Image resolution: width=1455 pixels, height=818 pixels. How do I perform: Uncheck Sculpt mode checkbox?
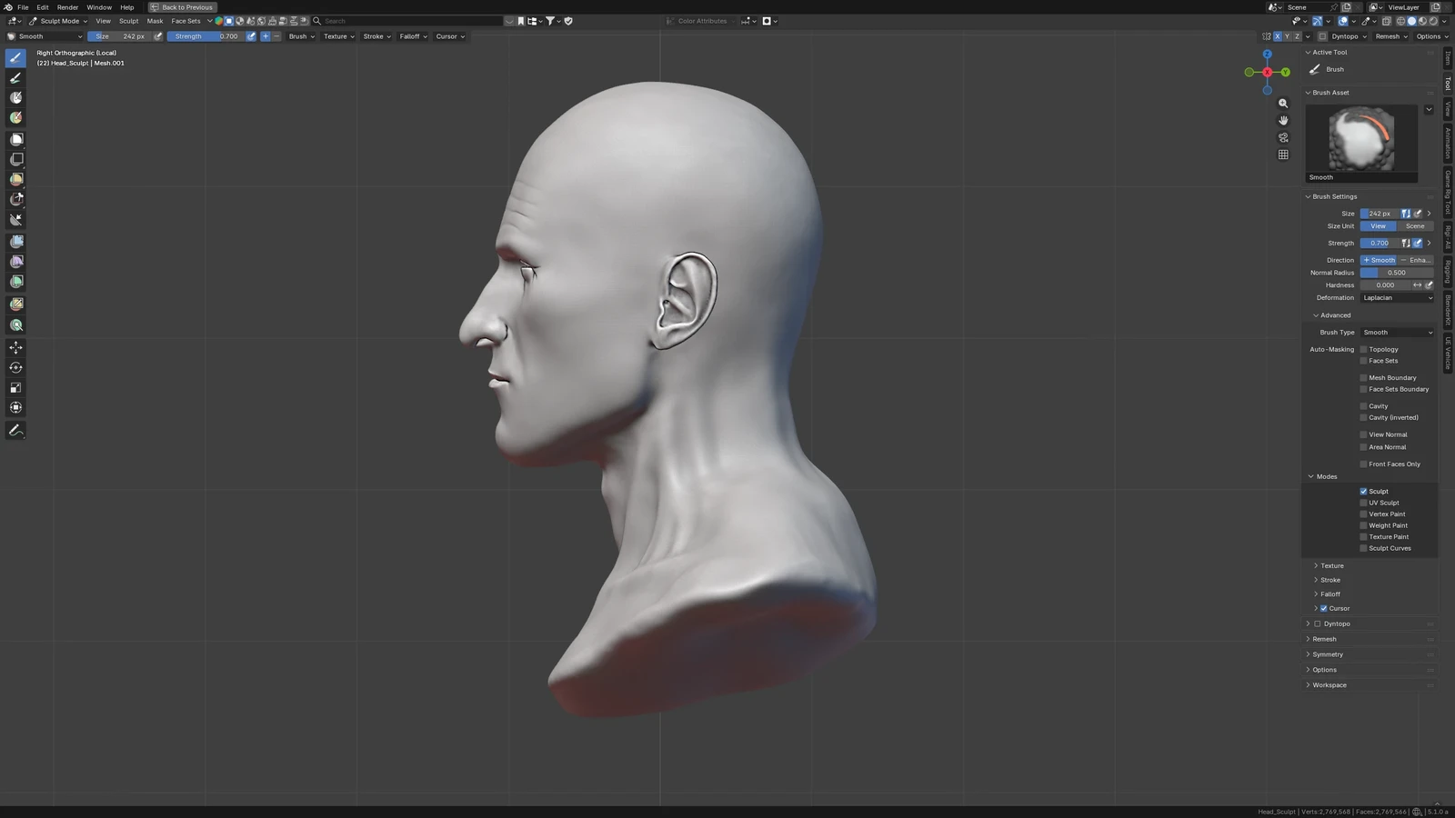coord(1363,492)
